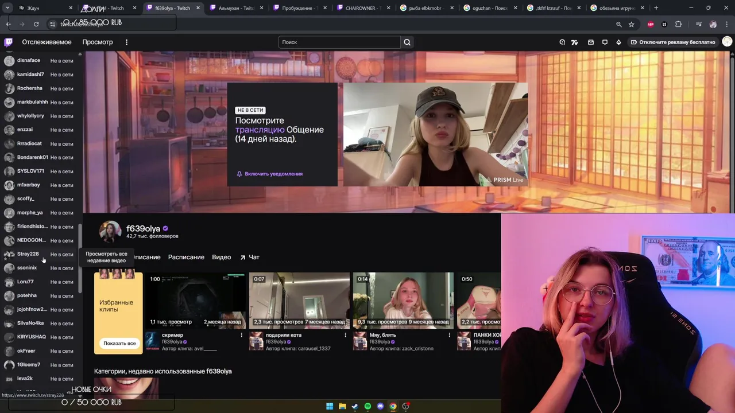This screenshot has height=413, width=735.
Task: Open the Видео channel tab
Action: (x=221, y=257)
